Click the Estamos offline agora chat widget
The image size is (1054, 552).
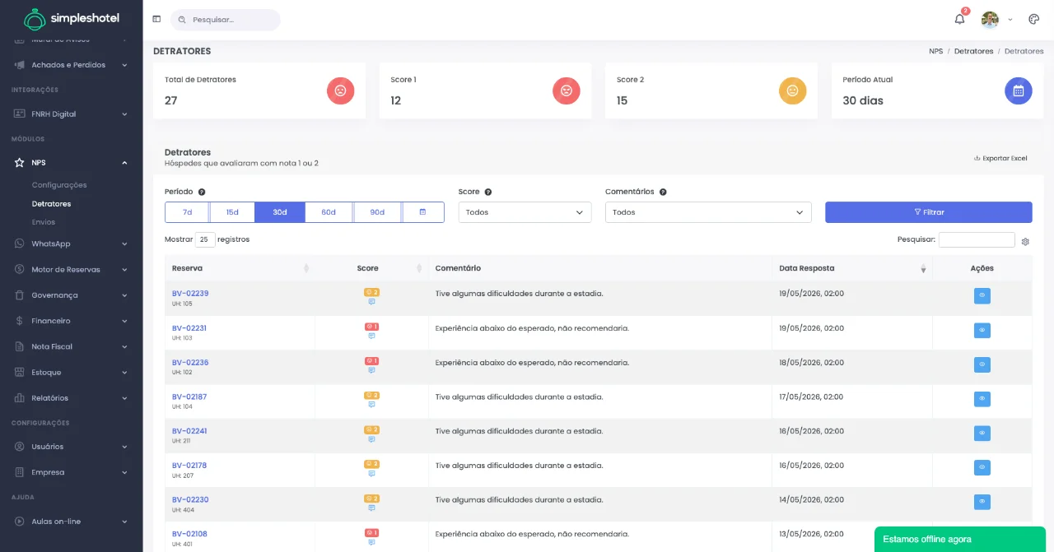(x=960, y=540)
